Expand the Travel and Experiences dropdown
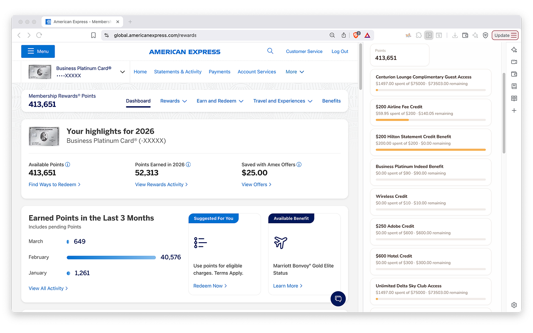The width and height of the screenshot is (533, 333). point(283,101)
